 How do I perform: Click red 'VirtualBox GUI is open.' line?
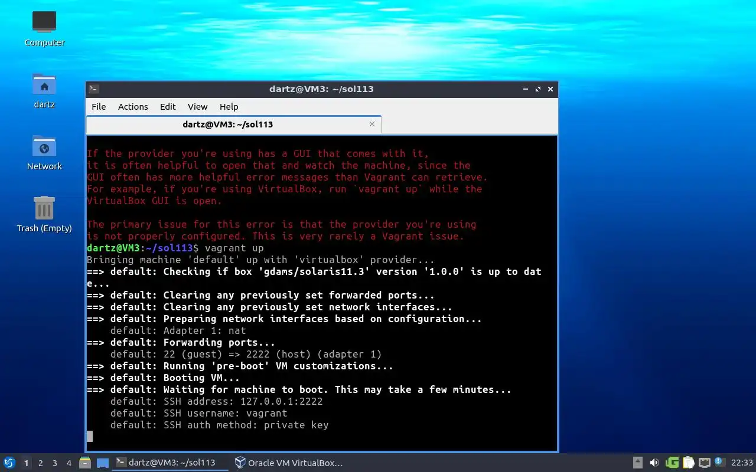[154, 201]
